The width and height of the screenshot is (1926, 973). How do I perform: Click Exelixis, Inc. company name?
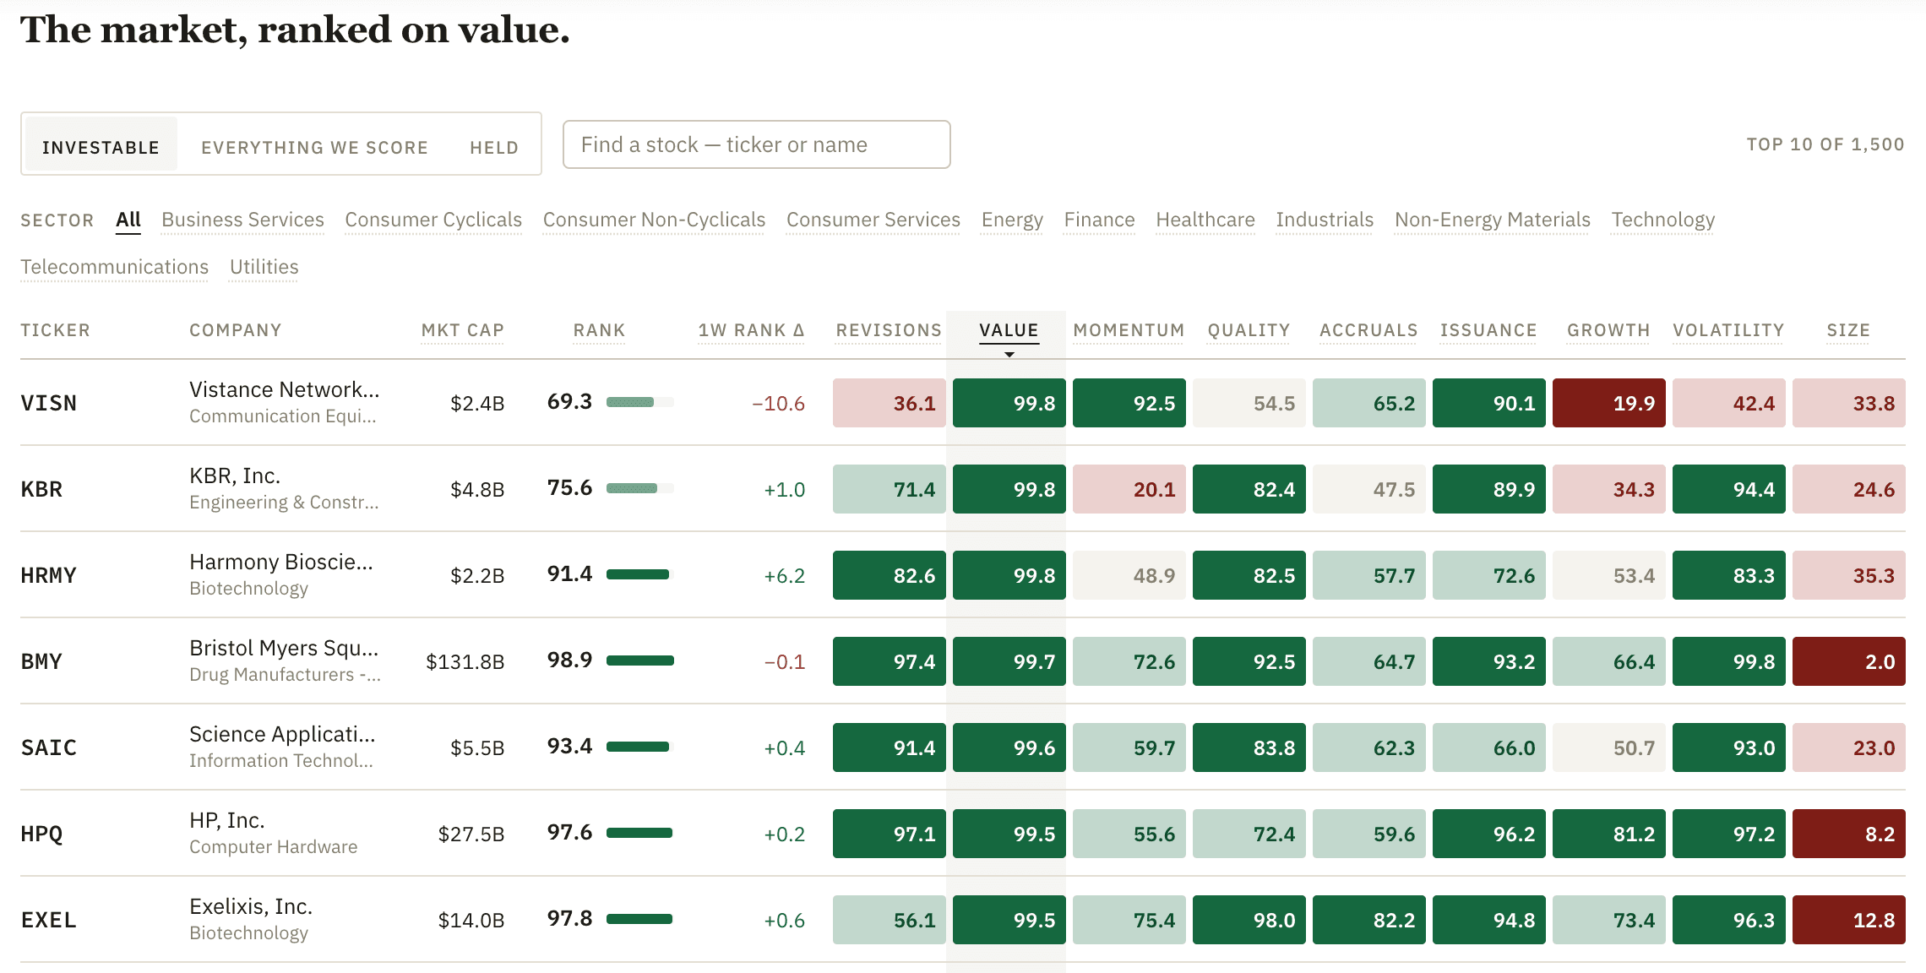click(x=251, y=906)
